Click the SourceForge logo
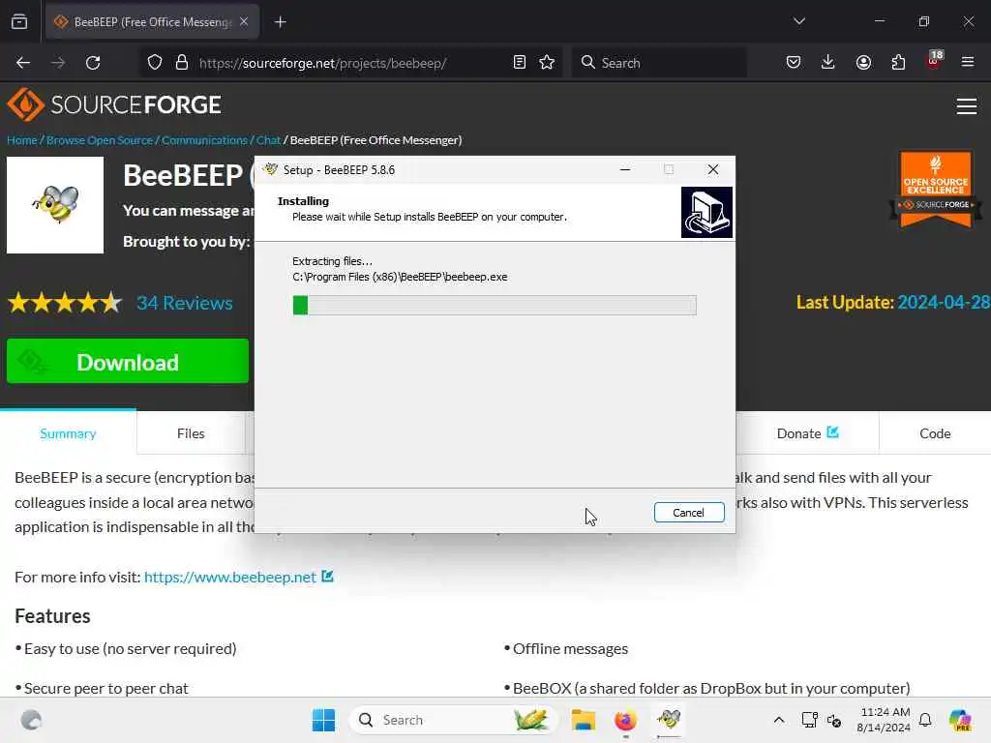 click(x=114, y=104)
